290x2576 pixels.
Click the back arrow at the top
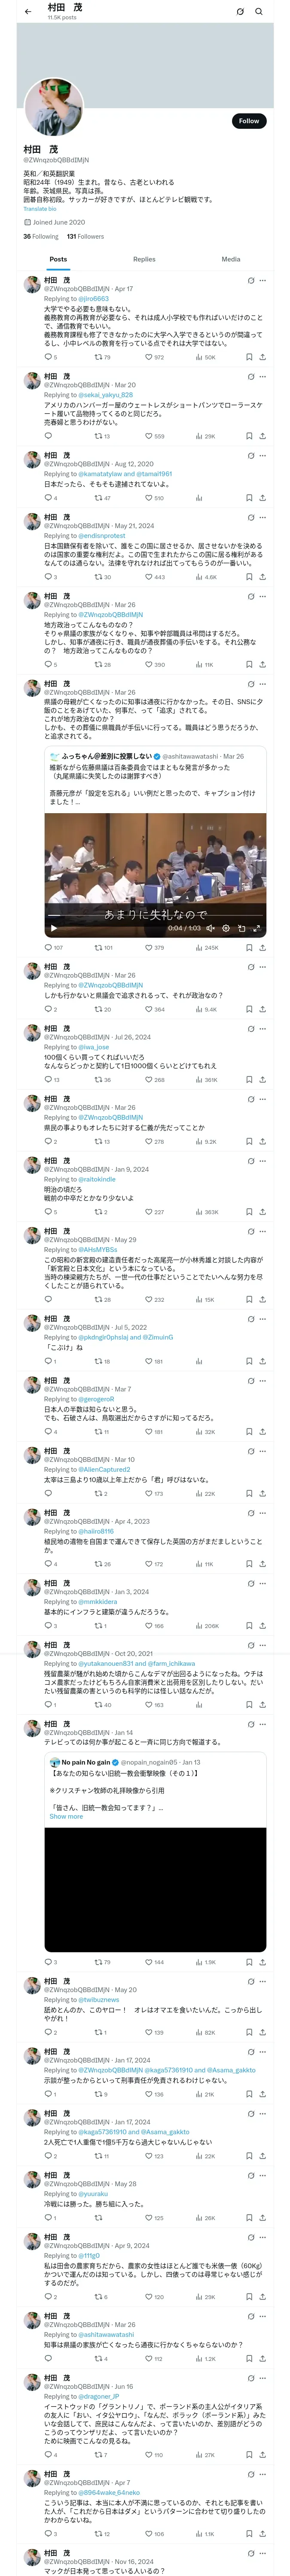28,12
